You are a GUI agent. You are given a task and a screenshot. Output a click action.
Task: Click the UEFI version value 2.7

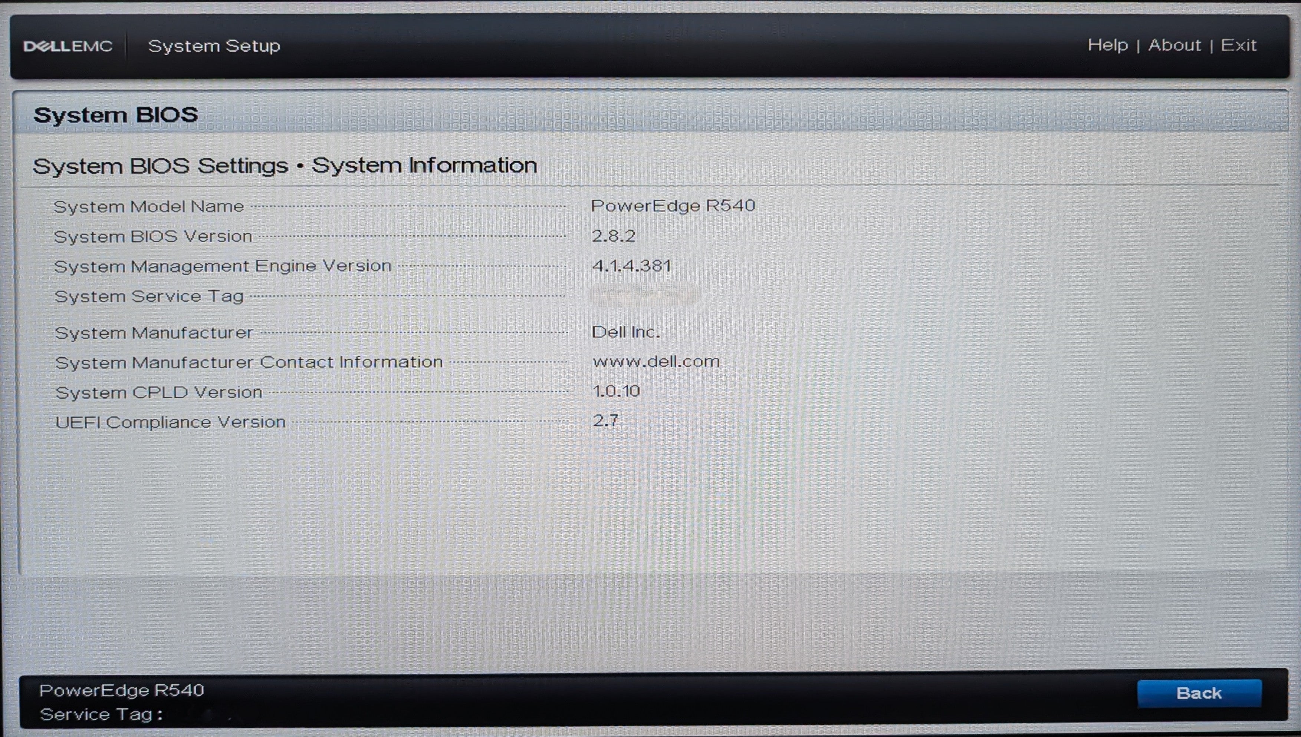pos(605,420)
